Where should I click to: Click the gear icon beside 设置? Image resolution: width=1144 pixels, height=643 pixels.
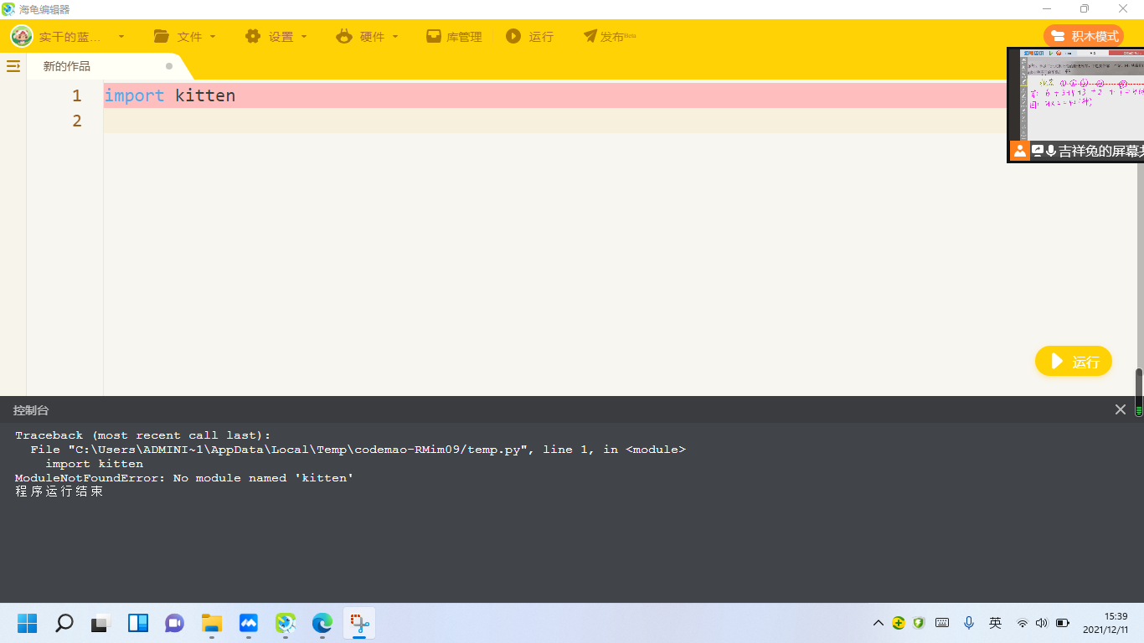pos(253,37)
